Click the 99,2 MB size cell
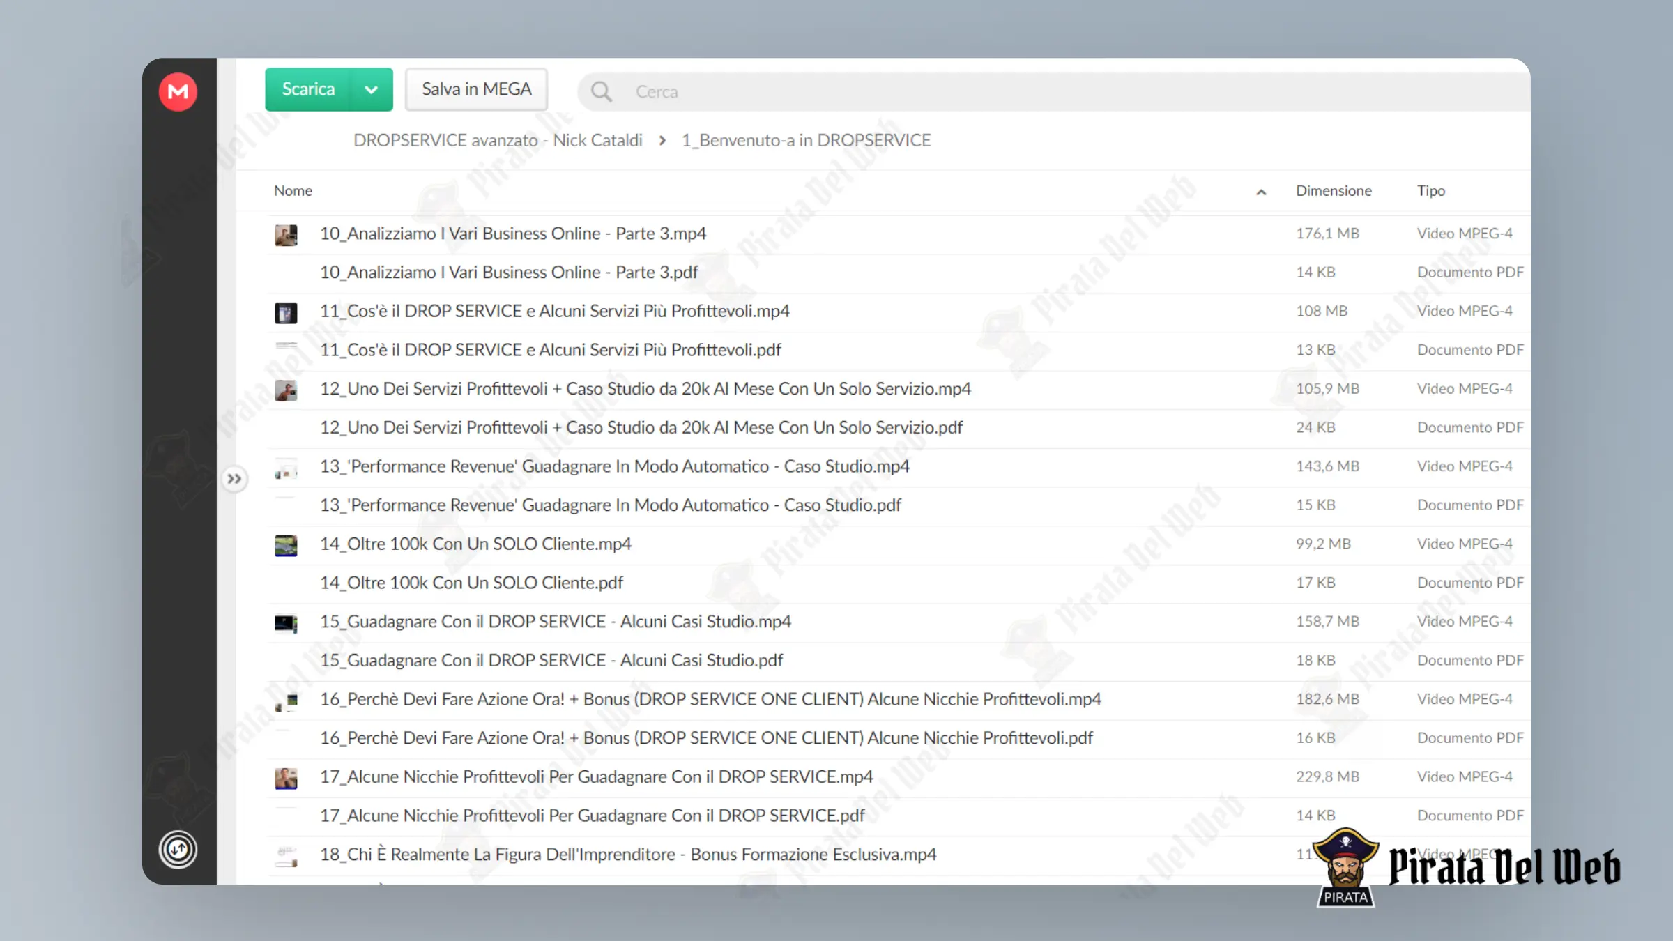 click(1323, 544)
